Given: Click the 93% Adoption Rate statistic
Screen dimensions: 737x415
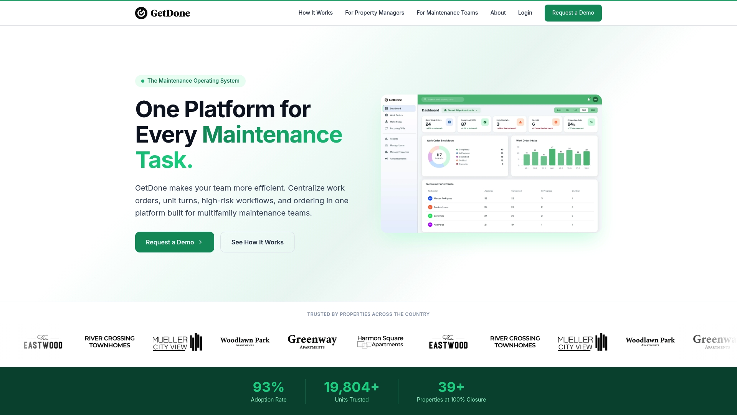Looking at the screenshot, I should coord(269,392).
